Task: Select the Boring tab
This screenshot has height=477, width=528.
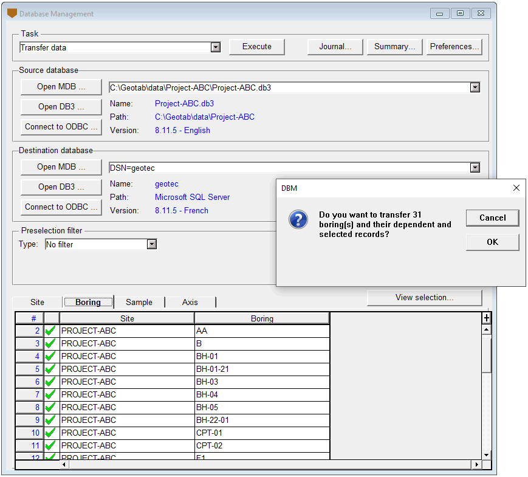Action: coord(88,302)
